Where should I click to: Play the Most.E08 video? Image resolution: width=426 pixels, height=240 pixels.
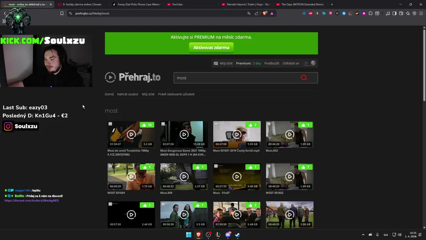pyautogui.click(x=184, y=177)
